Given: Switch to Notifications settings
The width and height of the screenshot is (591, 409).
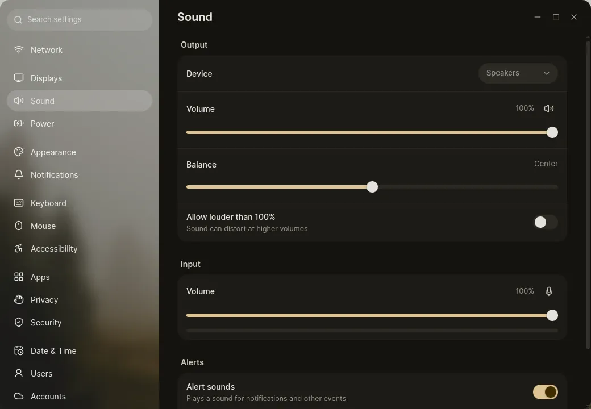Looking at the screenshot, I should pyautogui.click(x=80, y=175).
